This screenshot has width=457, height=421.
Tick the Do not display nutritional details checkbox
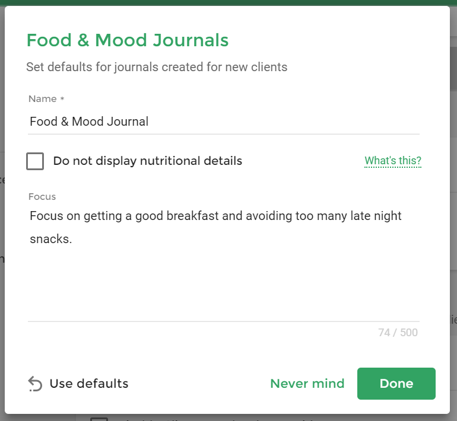click(35, 161)
